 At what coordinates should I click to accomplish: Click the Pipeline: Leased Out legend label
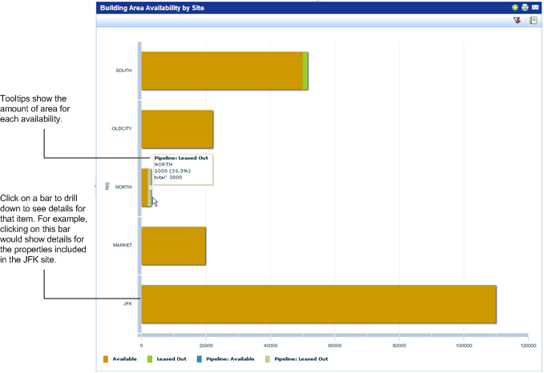click(x=300, y=359)
